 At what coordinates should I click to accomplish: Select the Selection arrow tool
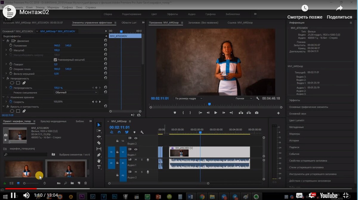click(x=99, y=125)
